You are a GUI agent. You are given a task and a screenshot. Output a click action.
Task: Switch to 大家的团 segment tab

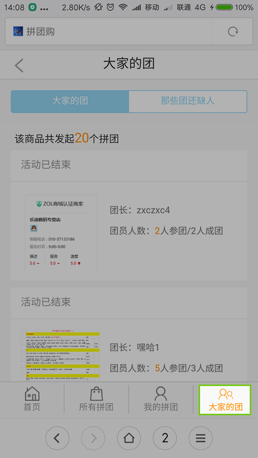[70, 101]
